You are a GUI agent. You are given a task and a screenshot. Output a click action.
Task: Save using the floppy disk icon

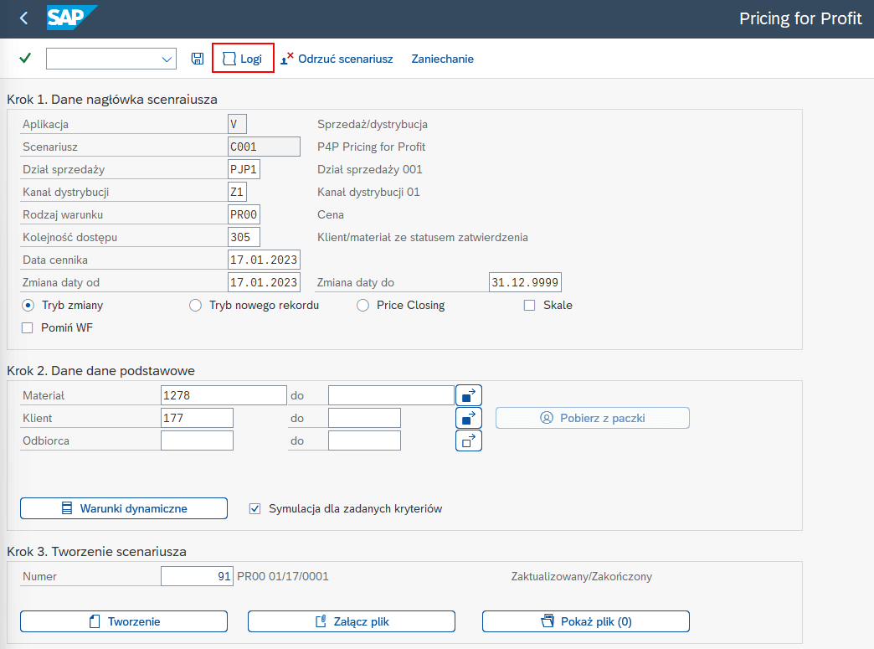pos(198,59)
